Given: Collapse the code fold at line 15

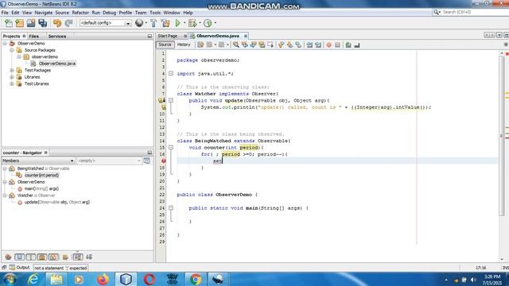Looking at the screenshot, I should [171, 148].
